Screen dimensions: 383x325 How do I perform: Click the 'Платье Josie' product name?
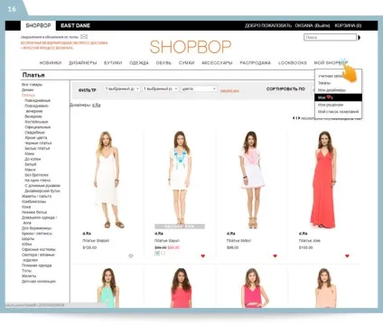[x=310, y=241]
